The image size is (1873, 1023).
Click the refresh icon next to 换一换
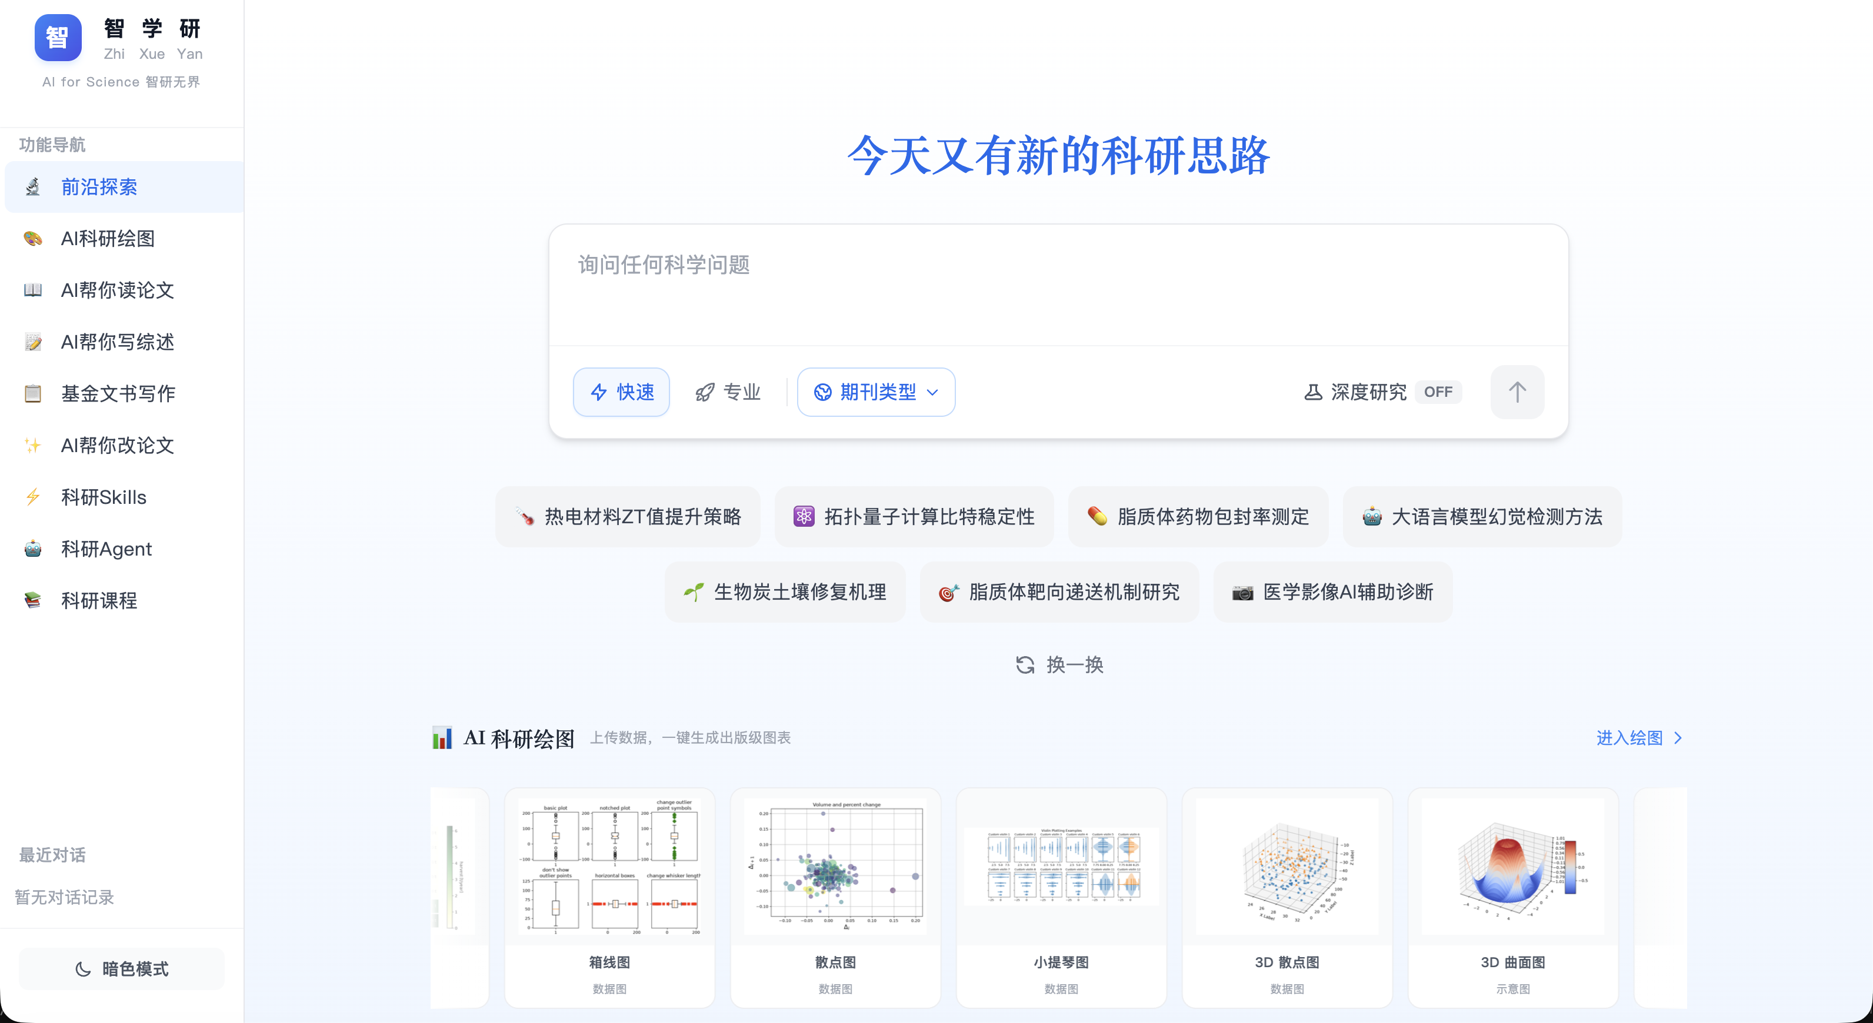pyautogui.click(x=1025, y=665)
